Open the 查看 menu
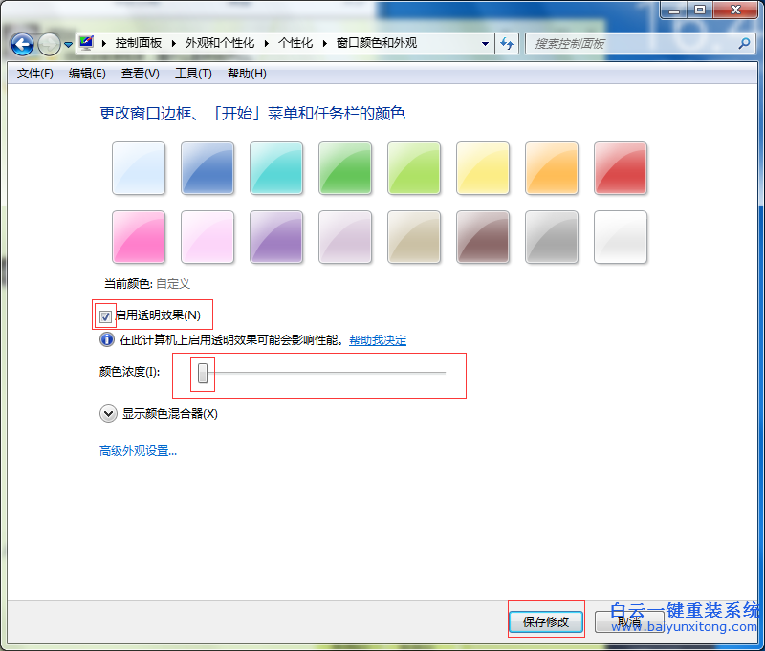Screen dimensions: 765x651 (x=139, y=73)
